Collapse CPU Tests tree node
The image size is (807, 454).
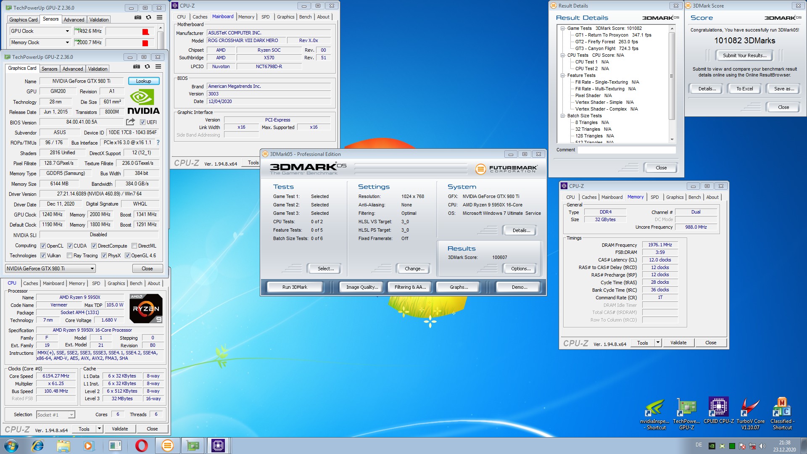[x=562, y=55]
